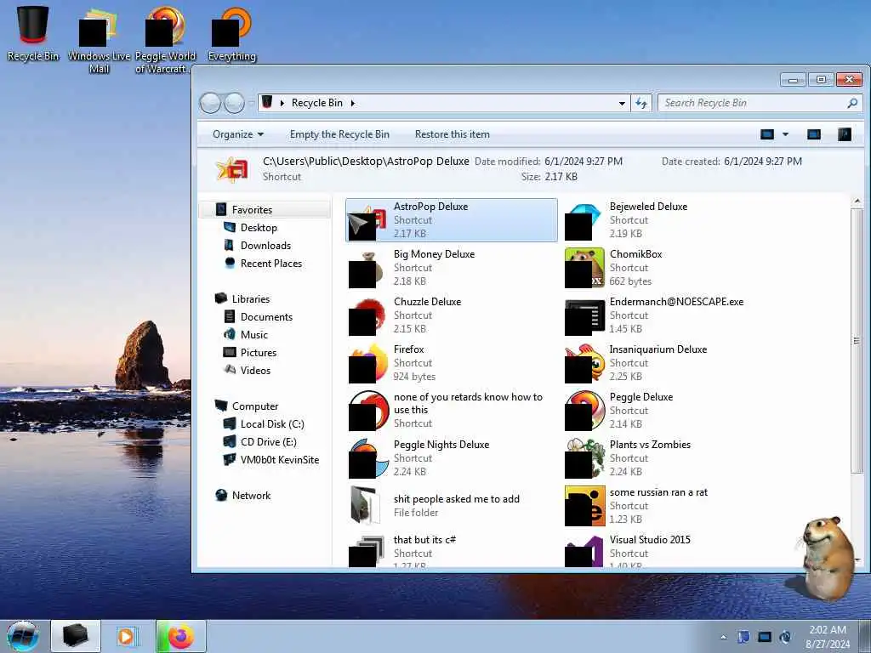871x653 pixels.
Task: Click the scrollbar up arrow
Action: [857, 201]
